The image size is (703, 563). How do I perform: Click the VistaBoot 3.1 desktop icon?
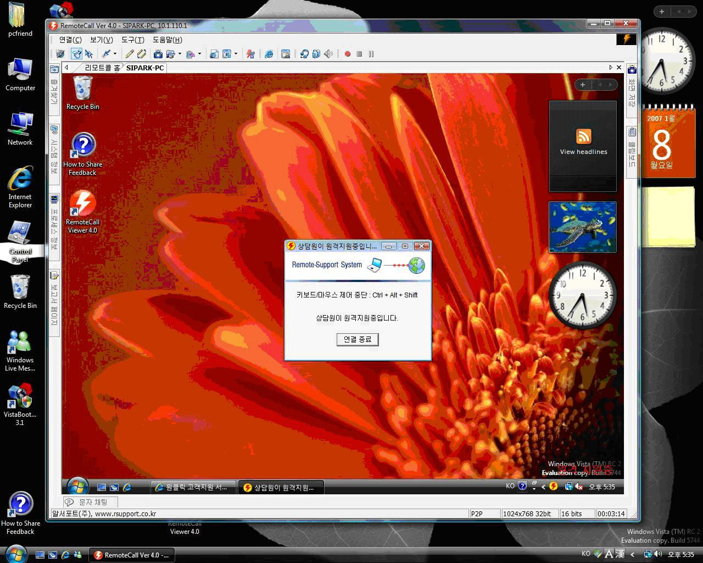tap(20, 405)
